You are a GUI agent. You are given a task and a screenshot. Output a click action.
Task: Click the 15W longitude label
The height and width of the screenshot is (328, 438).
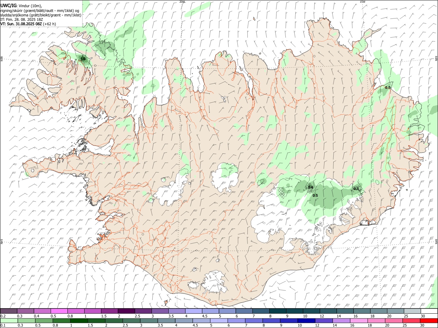tap(362, 2)
